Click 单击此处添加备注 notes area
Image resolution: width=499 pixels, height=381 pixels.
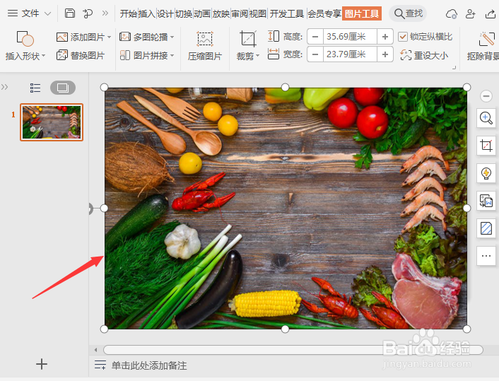coord(149,365)
